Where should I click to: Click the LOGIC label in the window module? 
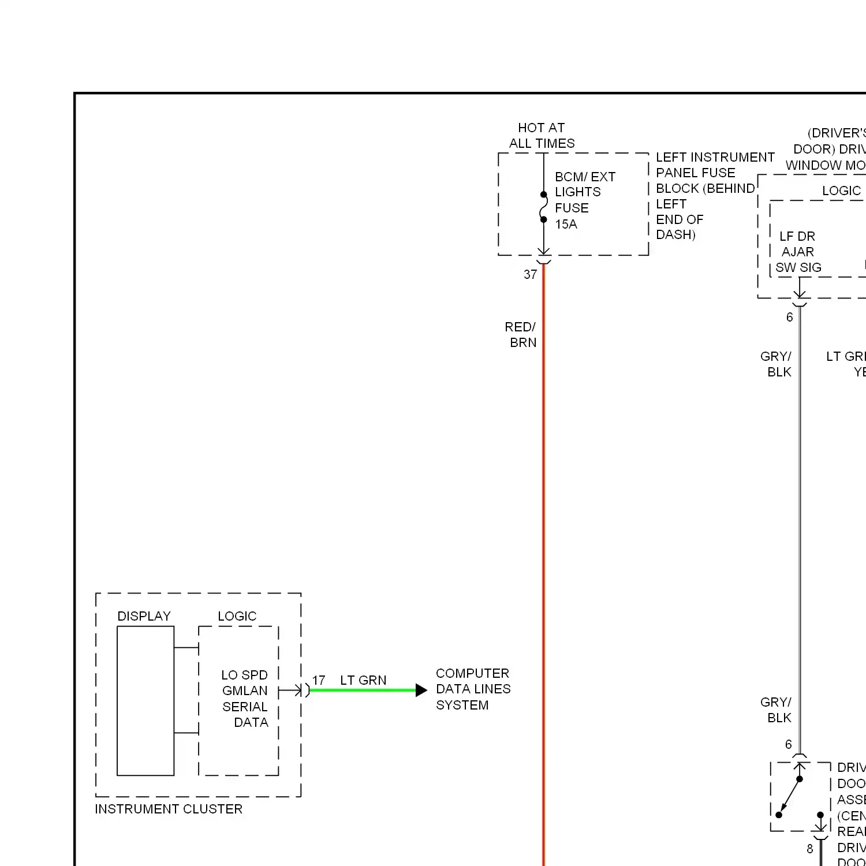click(841, 191)
